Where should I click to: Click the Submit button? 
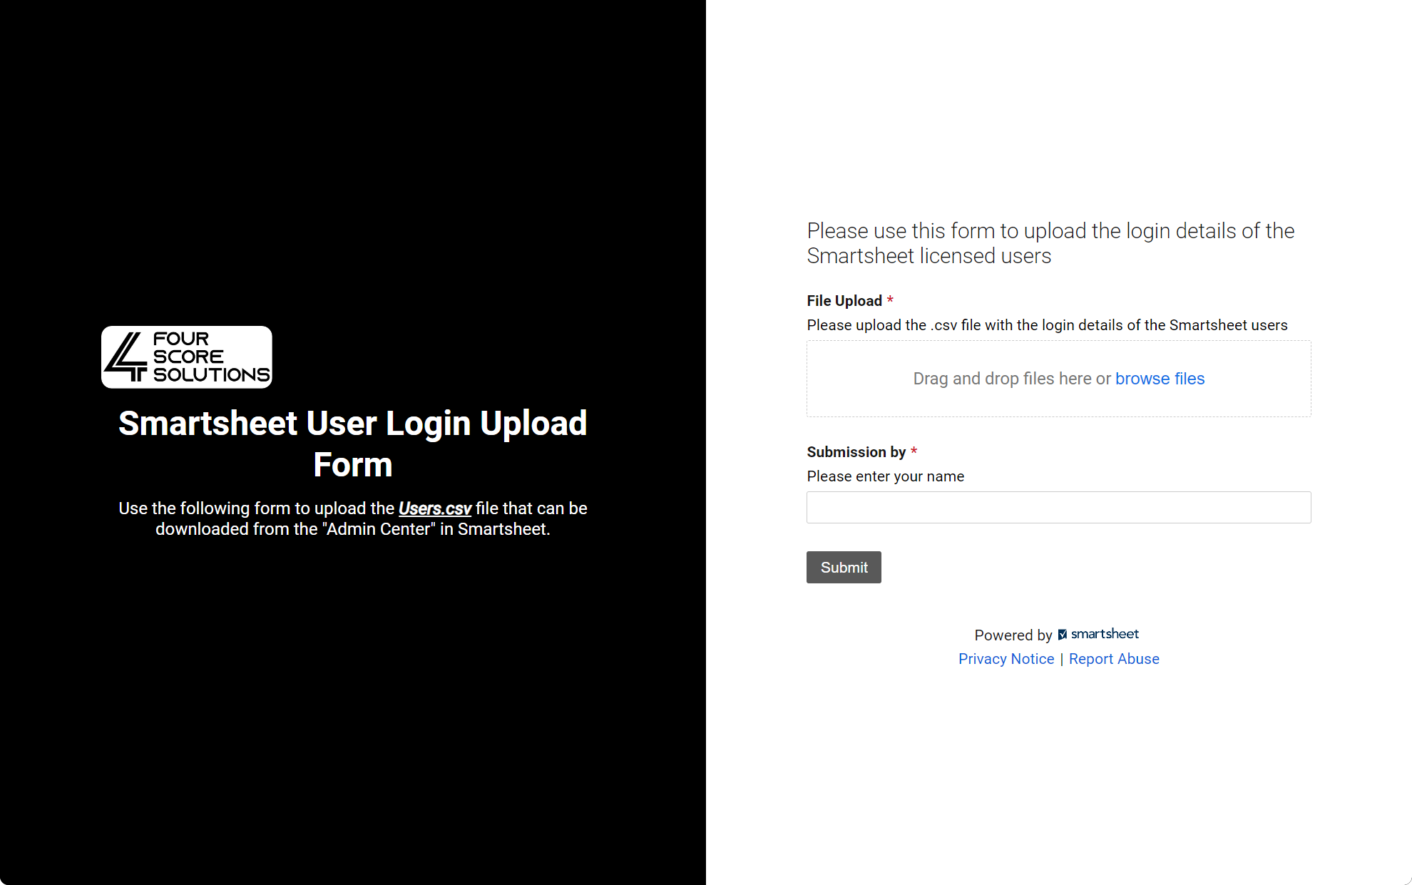(844, 567)
